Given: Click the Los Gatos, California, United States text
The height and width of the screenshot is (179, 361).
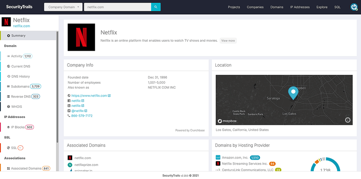Looking at the screenshot, I should (242, 130).
